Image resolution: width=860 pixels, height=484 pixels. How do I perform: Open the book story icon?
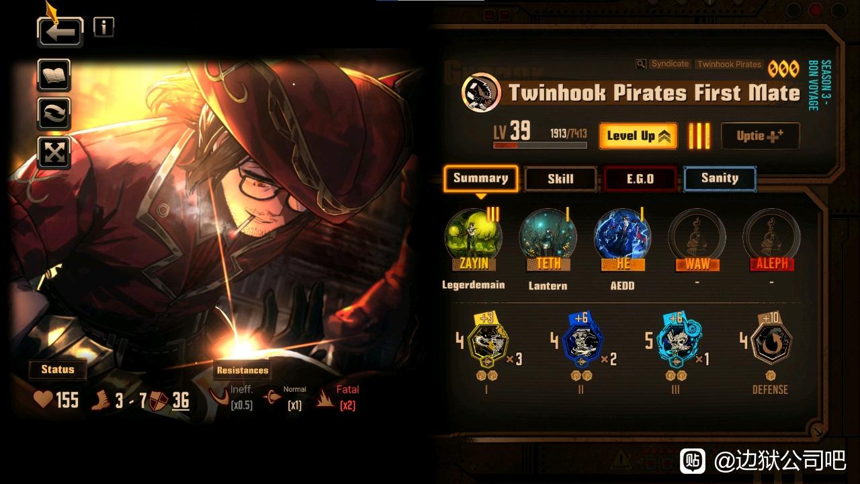click(54, 75)
